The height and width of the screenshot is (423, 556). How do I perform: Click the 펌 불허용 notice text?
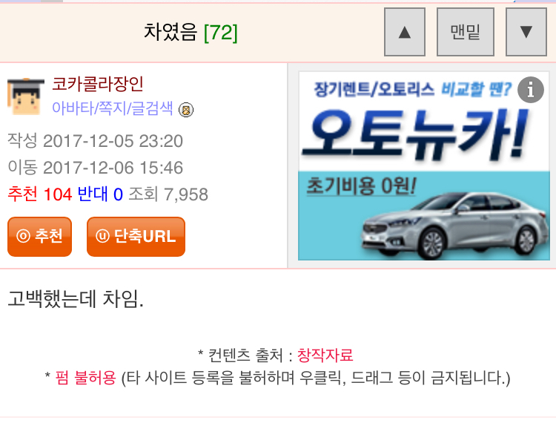click(x=85, y=378)
